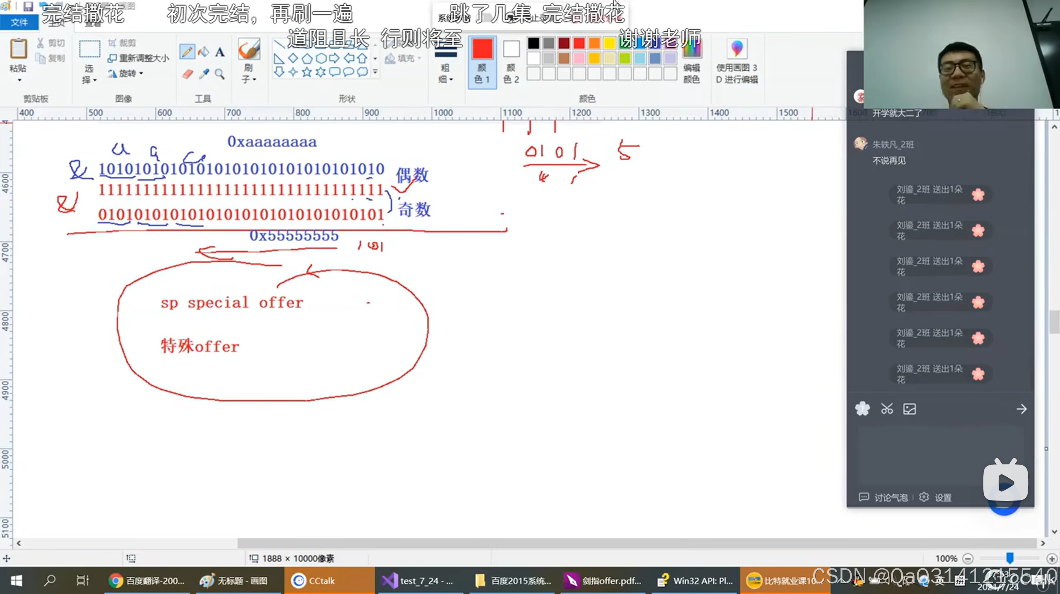Click the flower gift icon in chat
This screenshot has height=594, width=1060.
862,409
